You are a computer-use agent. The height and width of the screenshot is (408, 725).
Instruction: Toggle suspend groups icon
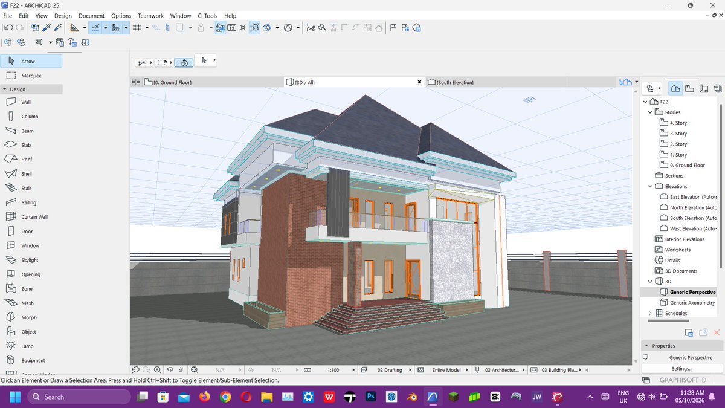click(x=254, y=27)
